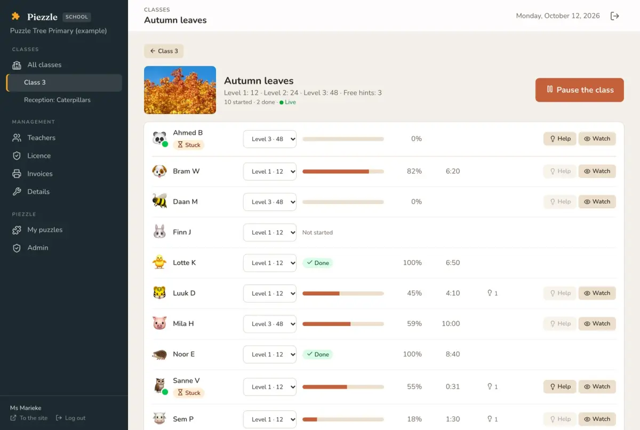640x430 pixels.
Task: Watch Bram W's puzzle
Action: tap(597, 171)
